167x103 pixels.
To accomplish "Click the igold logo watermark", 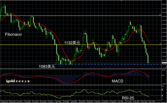I will tap(18, 81).
